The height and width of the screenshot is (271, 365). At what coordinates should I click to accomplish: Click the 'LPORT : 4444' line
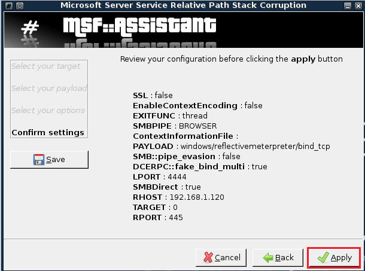159,177
